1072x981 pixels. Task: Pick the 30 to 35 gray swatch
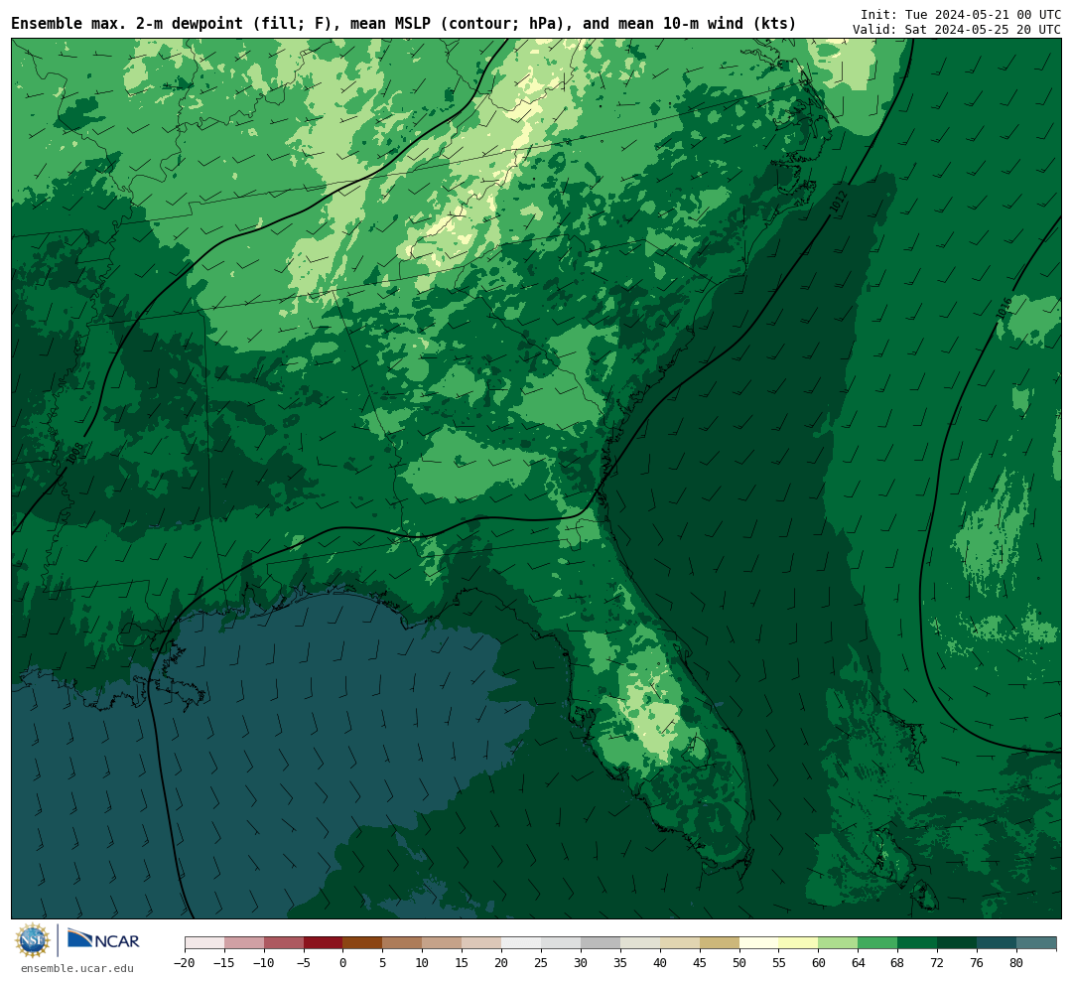click(x=601, y=943)
